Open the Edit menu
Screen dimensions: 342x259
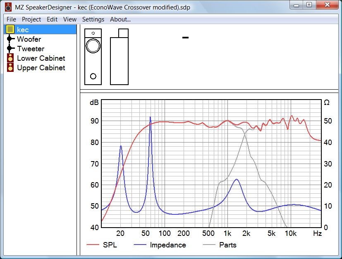pyautogui.click(x=52, y=19)
